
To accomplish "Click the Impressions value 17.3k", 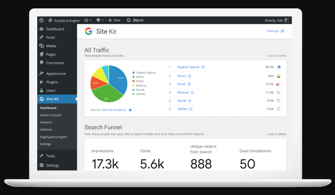I will [105, 164].
